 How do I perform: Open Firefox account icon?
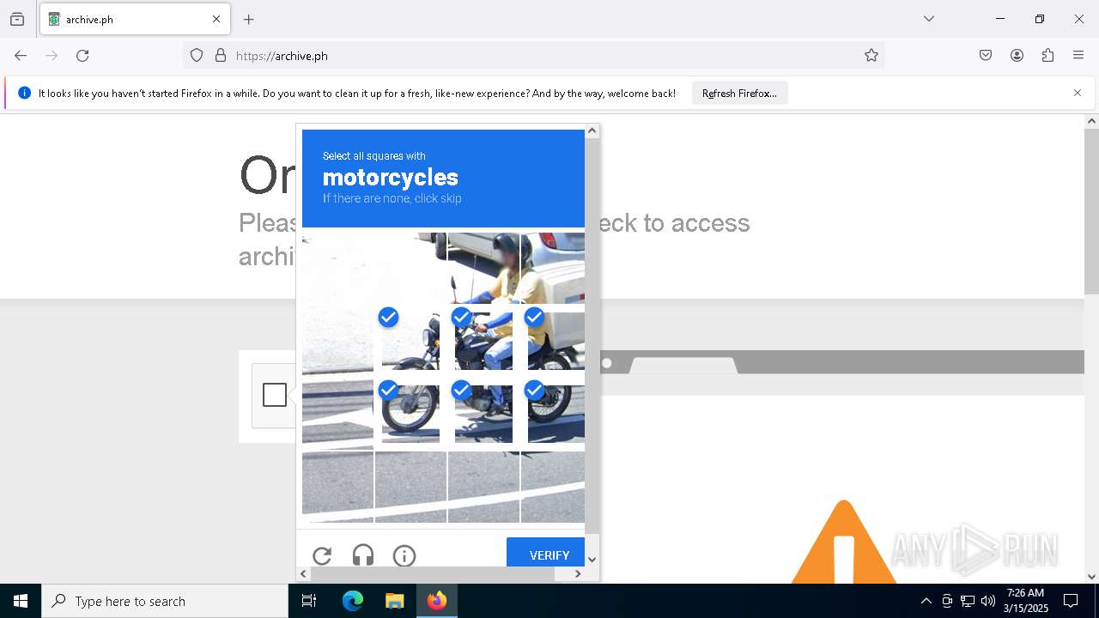[x=1017, y=56]
